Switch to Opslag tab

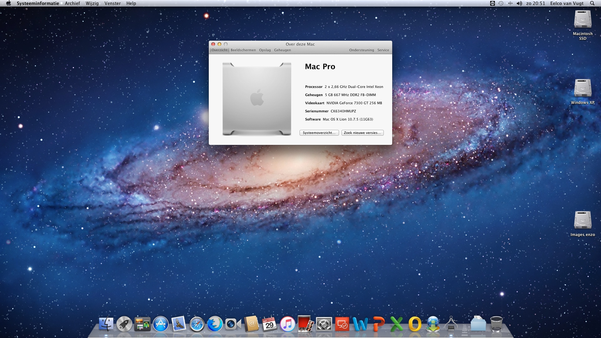[x=265, y=50]
